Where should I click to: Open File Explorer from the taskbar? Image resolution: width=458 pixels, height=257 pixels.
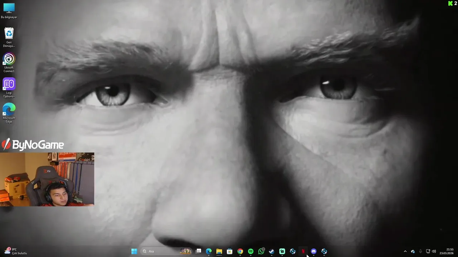(x=219, y=251)
